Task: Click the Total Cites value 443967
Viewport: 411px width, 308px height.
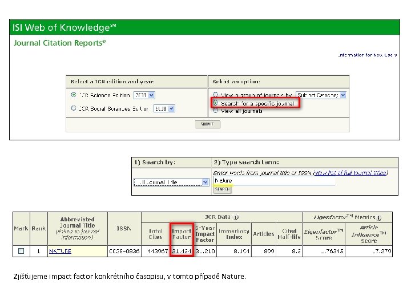Action: click(158, 251)
